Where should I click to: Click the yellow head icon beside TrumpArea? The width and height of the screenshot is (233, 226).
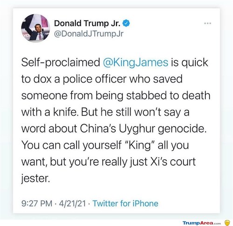pos(227,223)
